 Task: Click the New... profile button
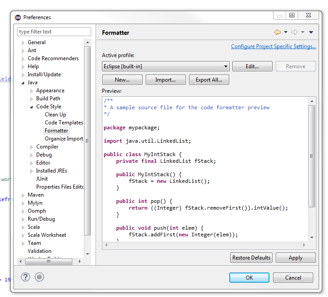point(122,80)
